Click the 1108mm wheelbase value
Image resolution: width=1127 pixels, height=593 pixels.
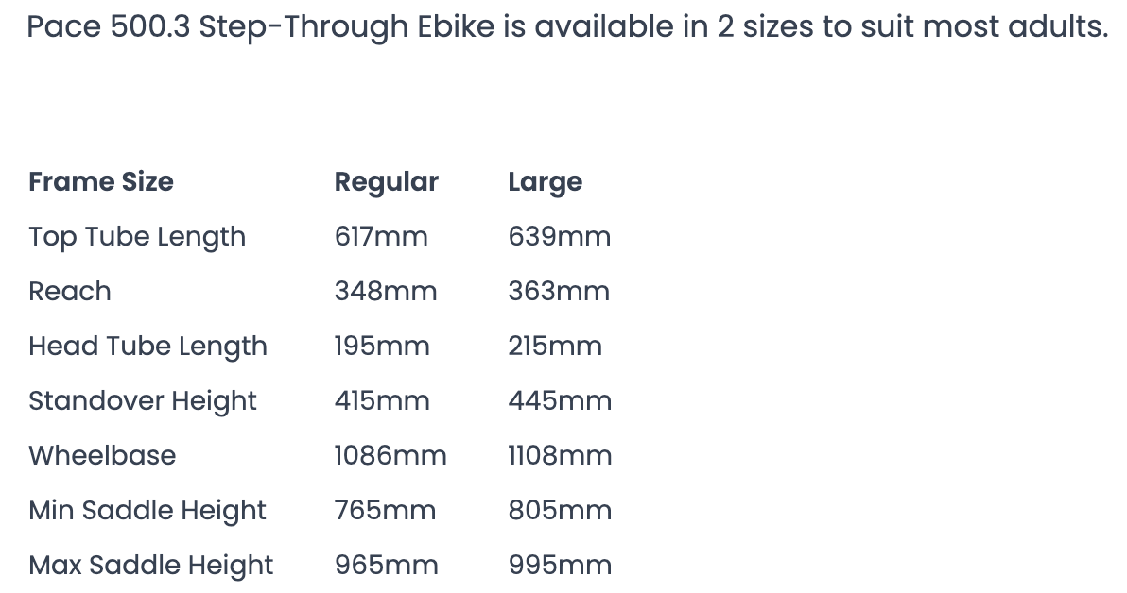pyautogui.click(x=560, y=455)
